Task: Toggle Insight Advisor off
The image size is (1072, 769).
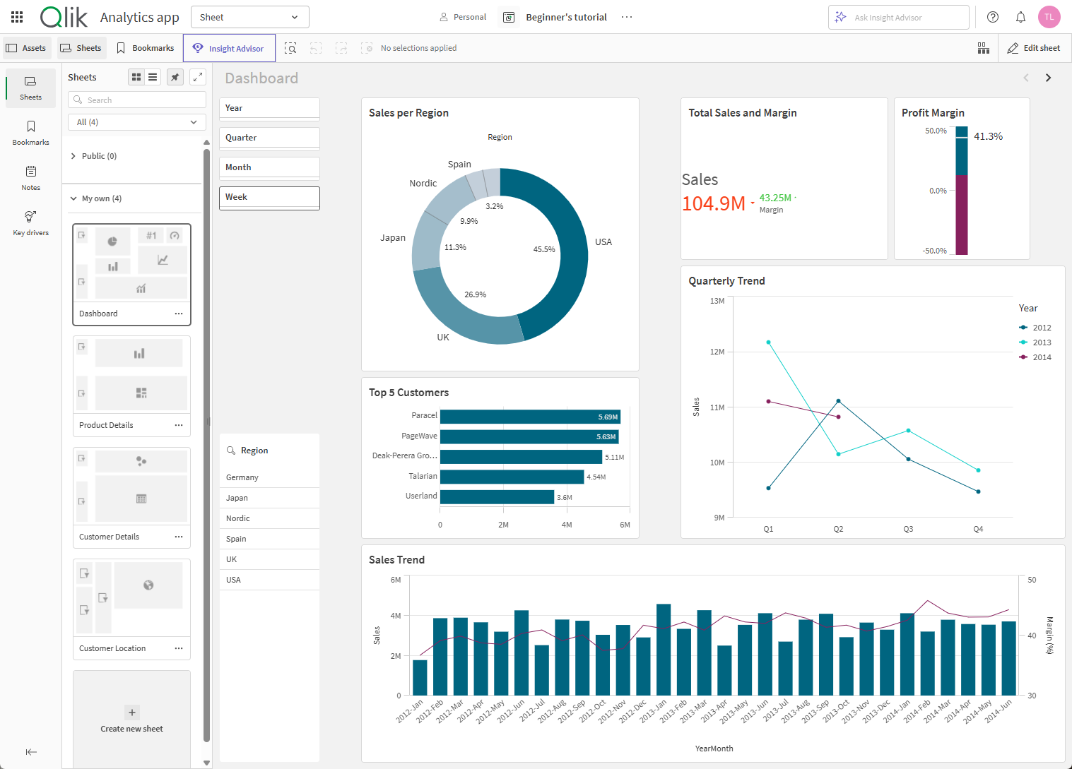Action: (229, 48)
